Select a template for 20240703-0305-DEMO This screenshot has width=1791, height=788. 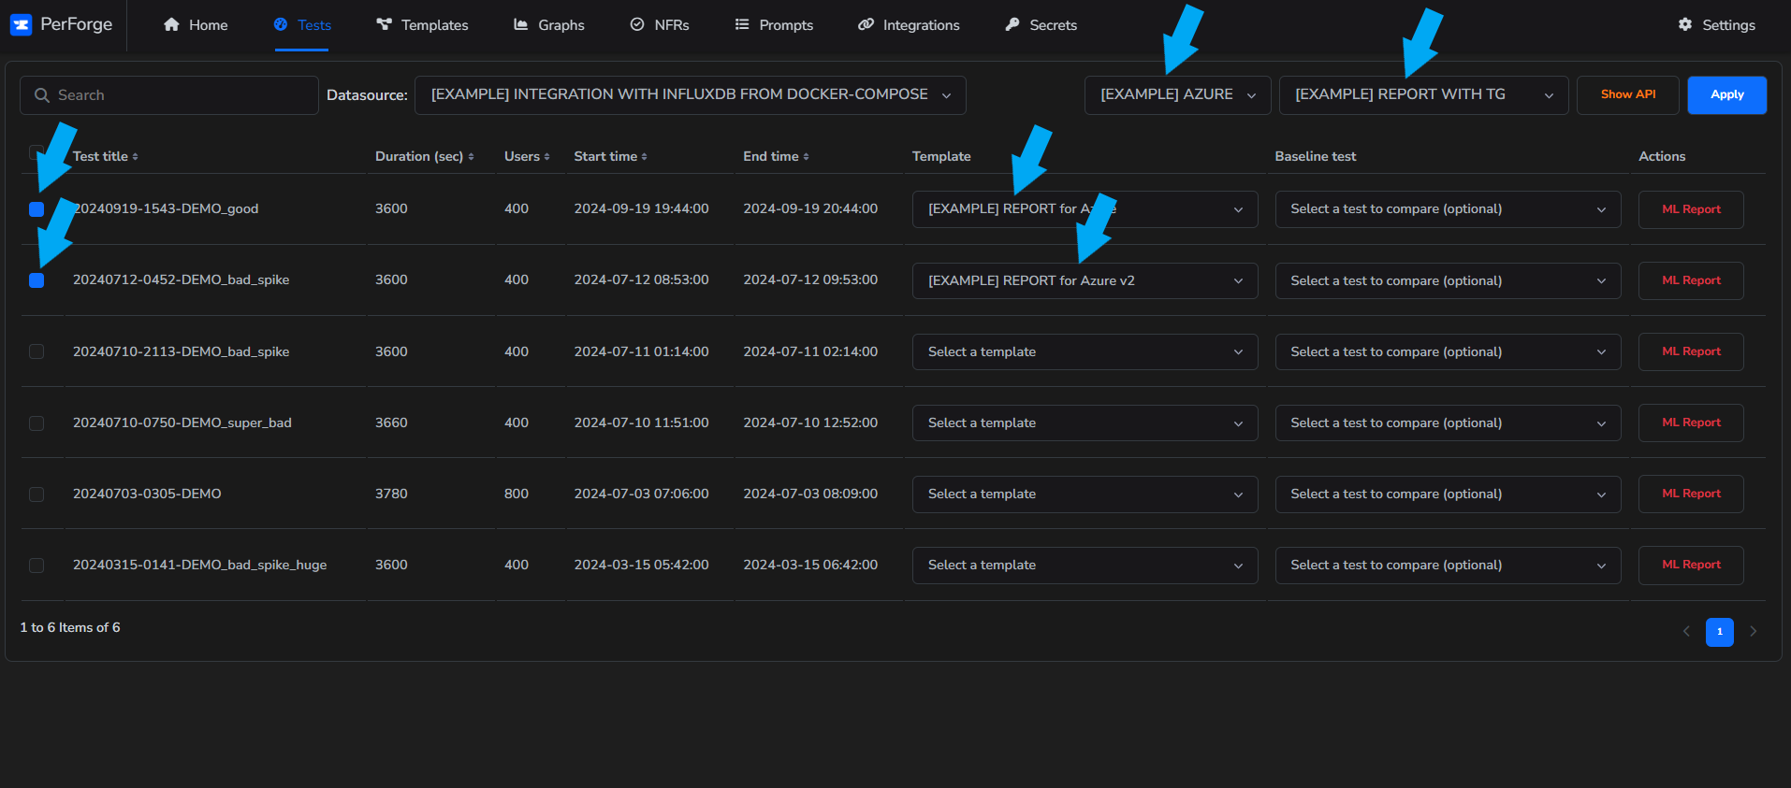click(1085, 494)
